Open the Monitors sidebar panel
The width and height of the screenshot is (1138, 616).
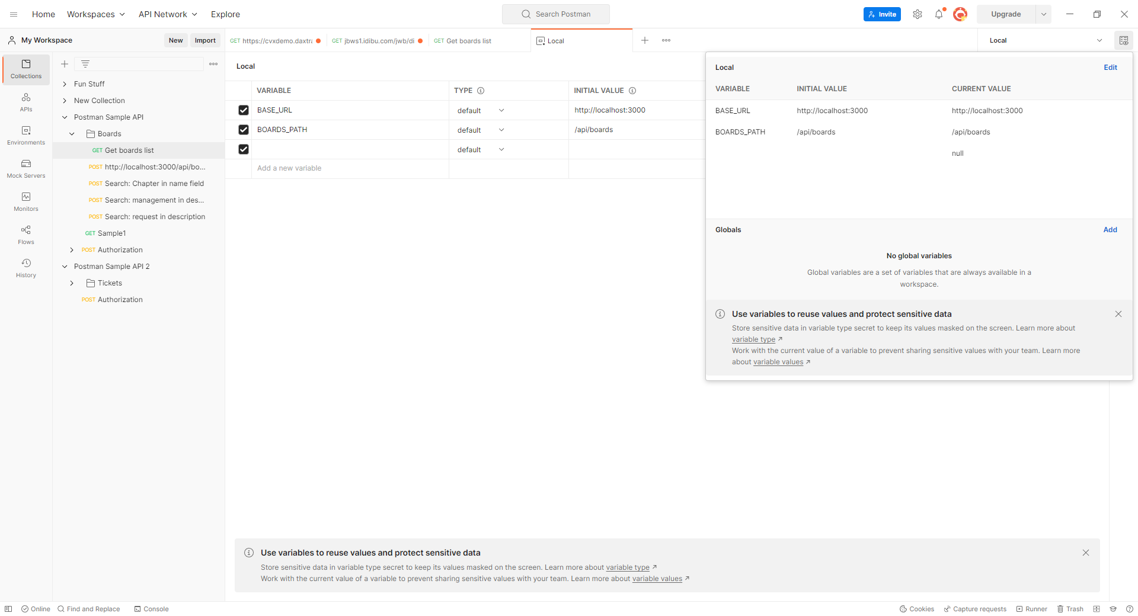pyautogui.click(x=26, y=202)
